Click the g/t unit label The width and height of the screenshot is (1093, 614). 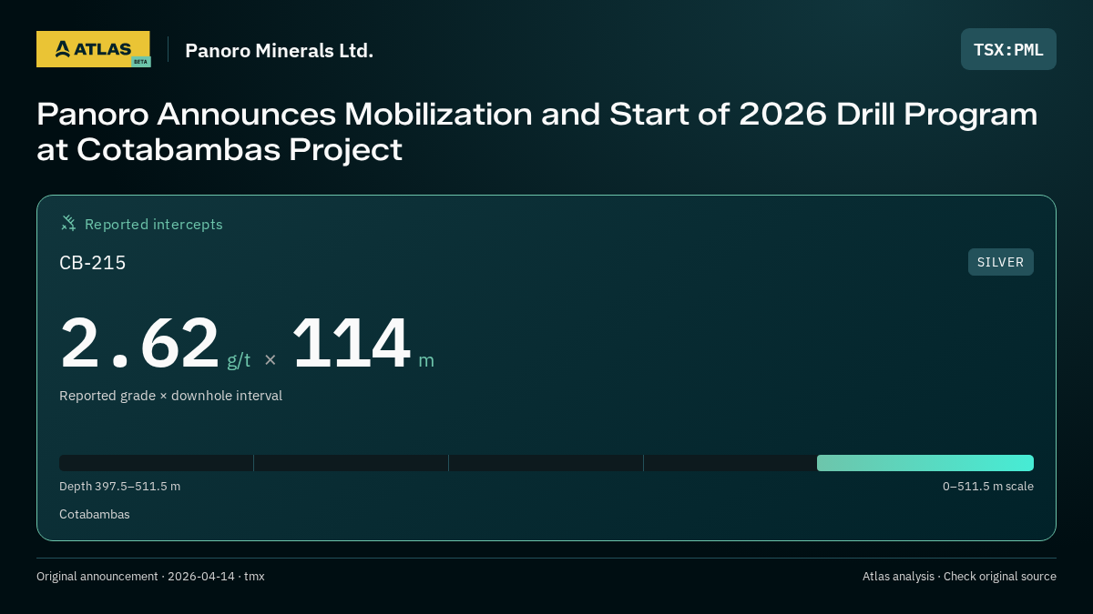239,360
